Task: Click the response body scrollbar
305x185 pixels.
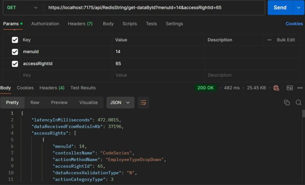Action: 303,114
